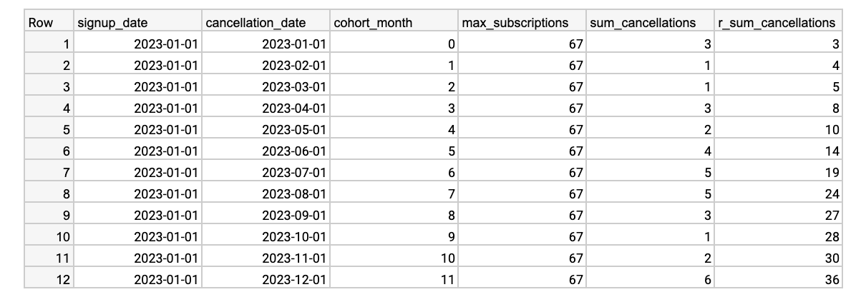
Task: Select row number 1 cell
Action: pos(49,44)
